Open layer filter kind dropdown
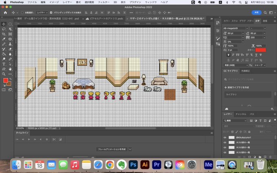 coord(235,120)
